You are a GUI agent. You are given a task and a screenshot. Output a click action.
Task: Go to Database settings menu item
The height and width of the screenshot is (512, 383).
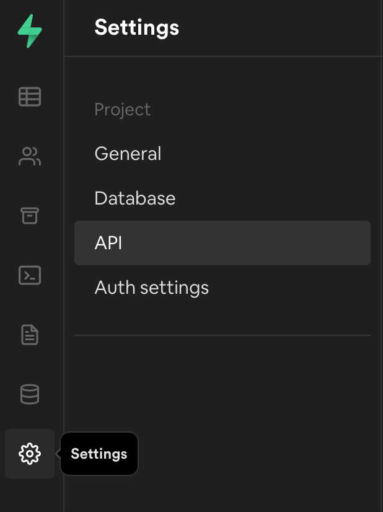pos(134,198)
